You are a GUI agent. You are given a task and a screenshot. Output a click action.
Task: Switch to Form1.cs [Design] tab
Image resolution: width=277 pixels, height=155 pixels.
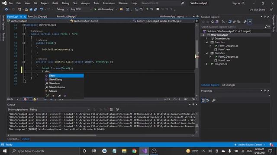(67, 16)
